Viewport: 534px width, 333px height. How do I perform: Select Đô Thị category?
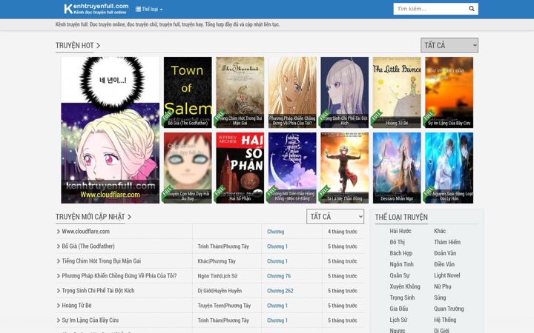[397, 242]
